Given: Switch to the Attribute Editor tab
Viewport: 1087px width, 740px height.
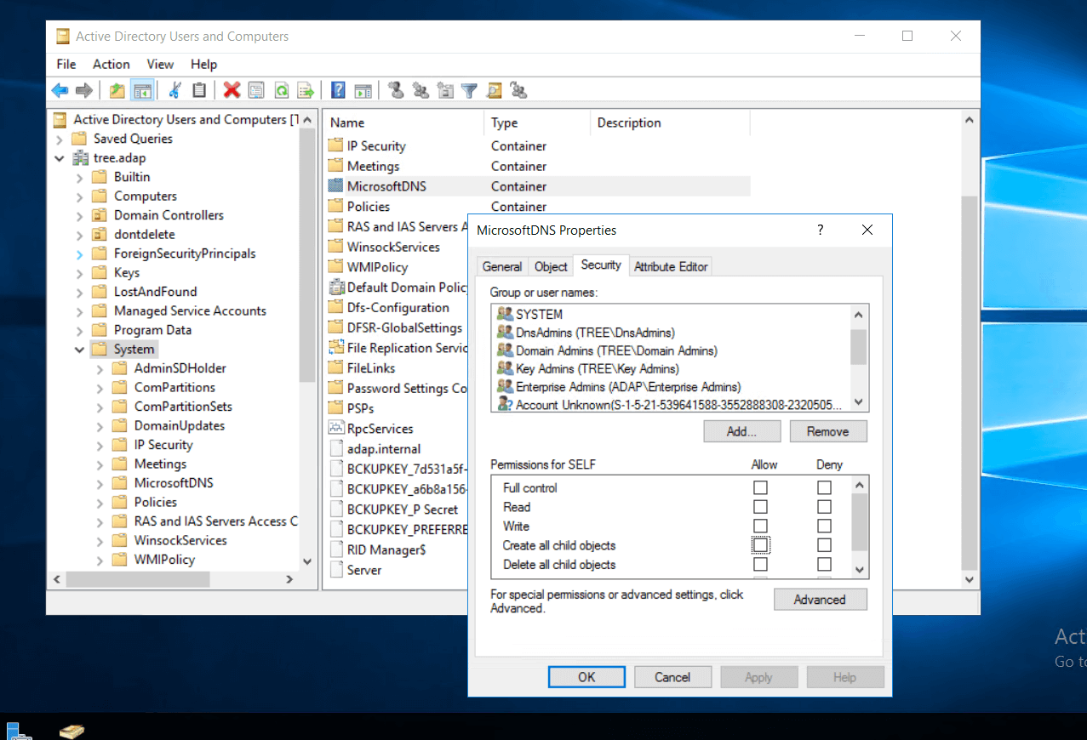Looking at the screenshot, I should 671,266.
